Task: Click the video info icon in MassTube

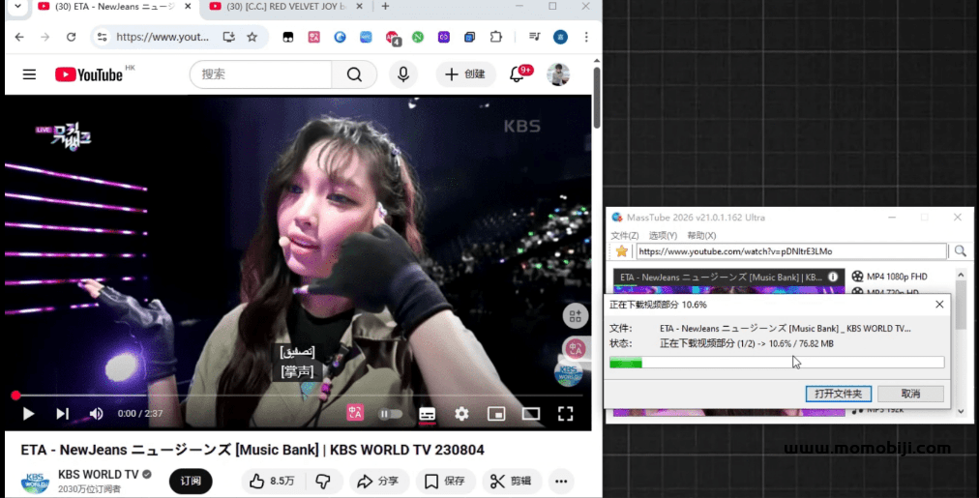Action: click(833, 277)
